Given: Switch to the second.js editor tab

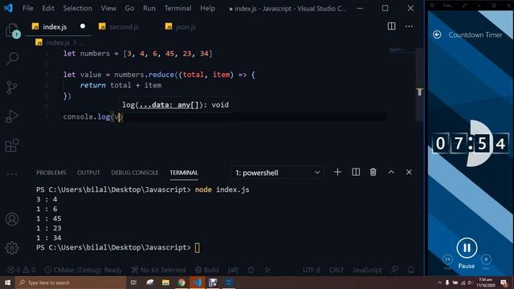Looking at the screenshot, I should 124,26.
